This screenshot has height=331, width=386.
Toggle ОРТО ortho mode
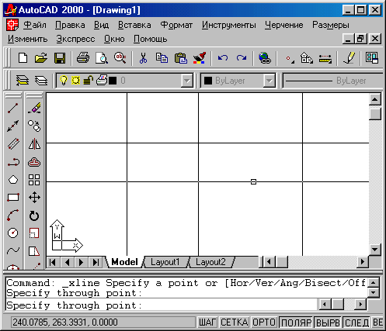point(264,322)
